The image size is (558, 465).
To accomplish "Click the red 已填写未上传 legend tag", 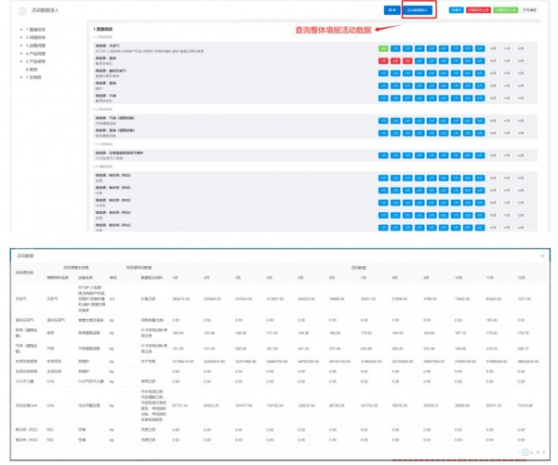I will (x=478, y=10).
